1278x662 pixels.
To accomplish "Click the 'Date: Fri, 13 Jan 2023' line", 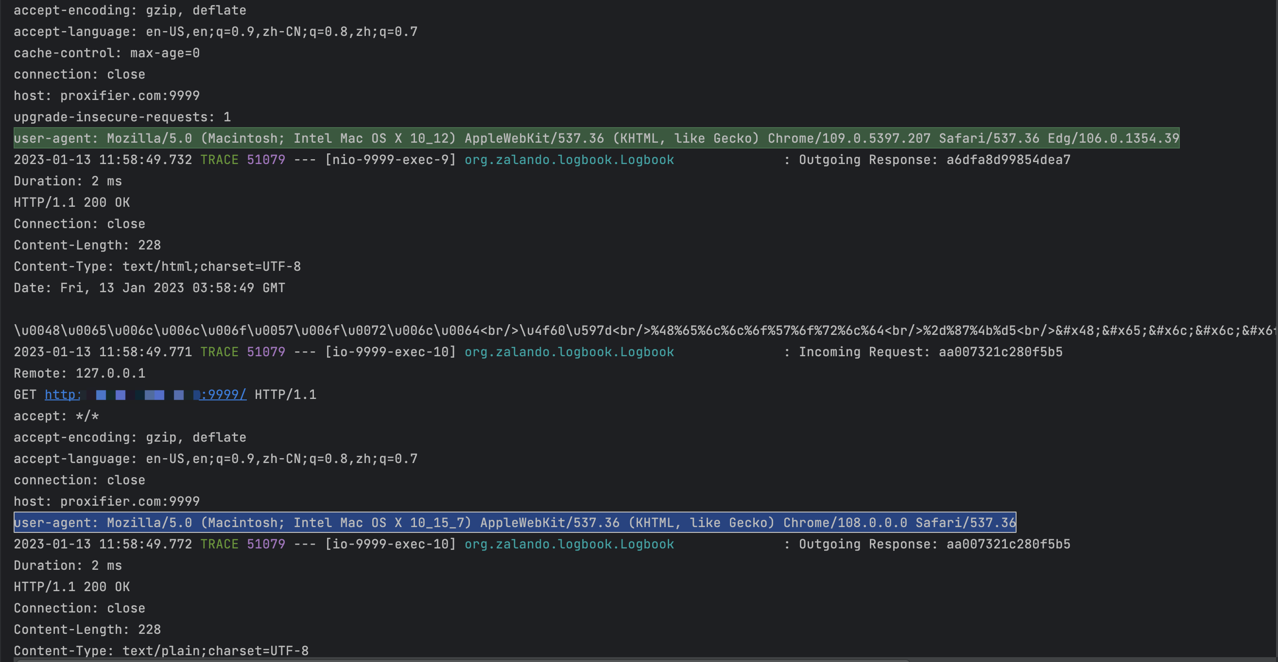I will point(149,288).
